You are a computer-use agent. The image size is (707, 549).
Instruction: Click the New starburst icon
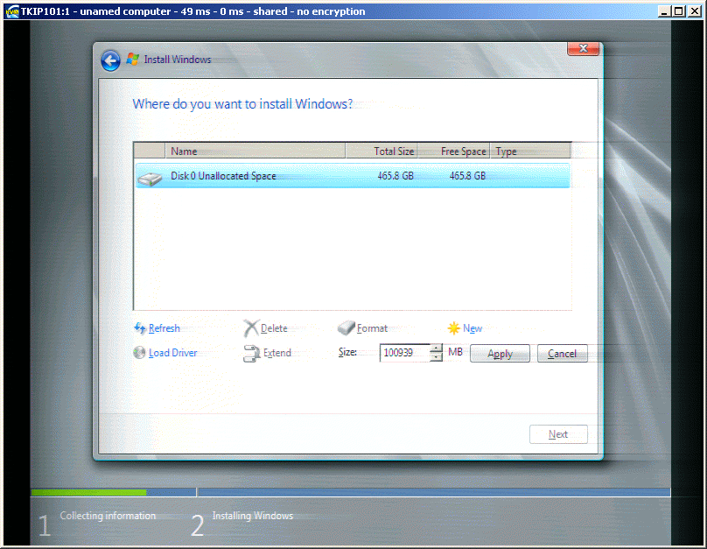pyautogui.click(x=453, y=328)
